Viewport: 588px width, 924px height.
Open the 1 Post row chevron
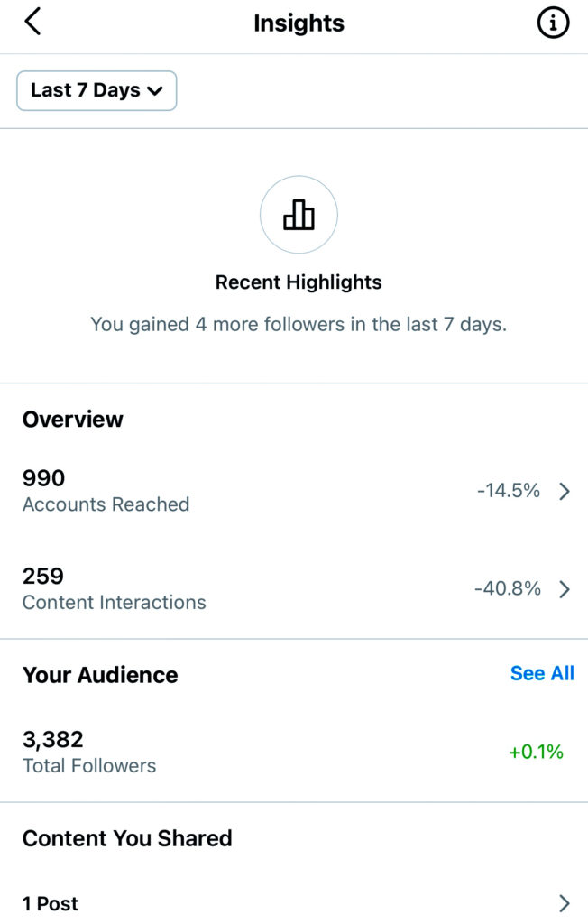(x=565, y=903)
